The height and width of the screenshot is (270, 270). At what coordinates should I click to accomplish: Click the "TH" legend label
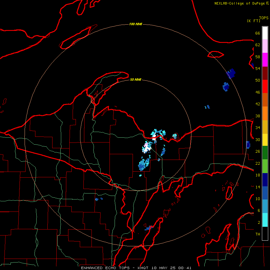point(258,234)
